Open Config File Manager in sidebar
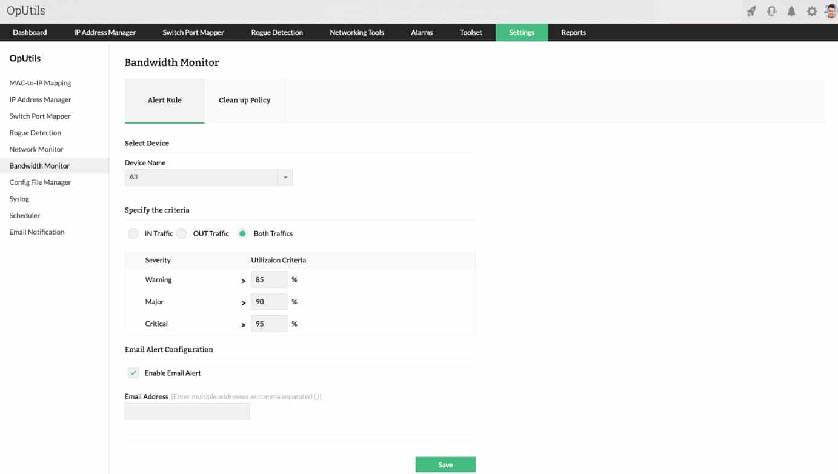 tap(40, 182)
